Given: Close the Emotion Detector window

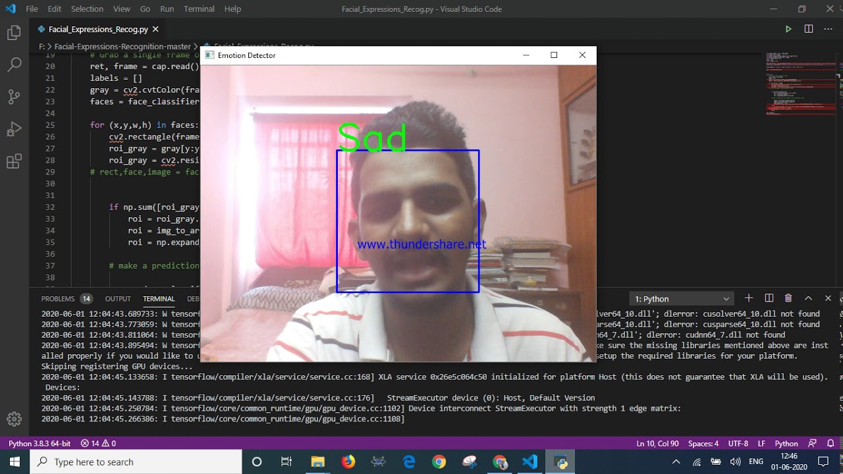Looking at the screenshot, I should pyautogui.click(x=582, y=55).
